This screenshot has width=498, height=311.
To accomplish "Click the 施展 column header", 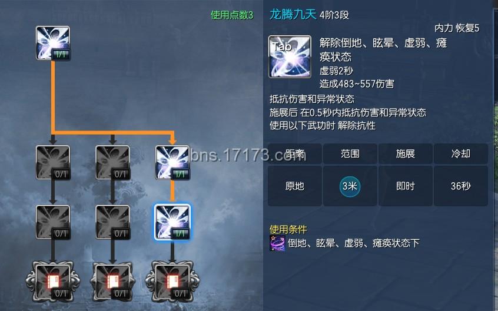I will [x=405, y=153].
